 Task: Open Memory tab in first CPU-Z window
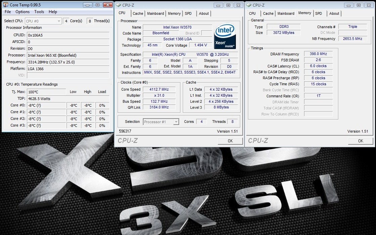point(174,13)
